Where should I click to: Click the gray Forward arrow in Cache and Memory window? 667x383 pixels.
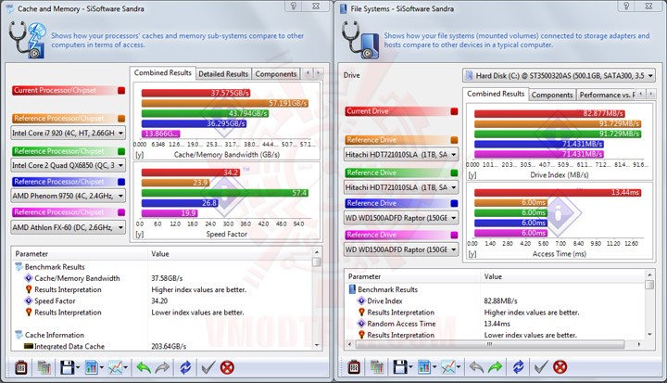162,367
